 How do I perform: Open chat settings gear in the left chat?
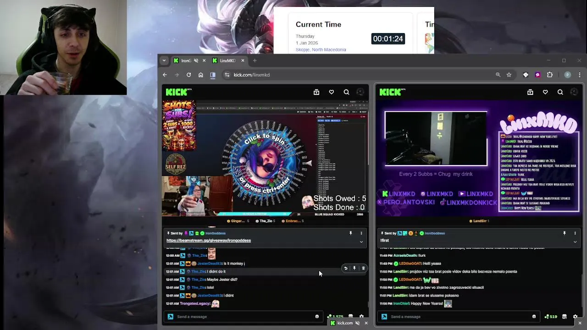361,317
